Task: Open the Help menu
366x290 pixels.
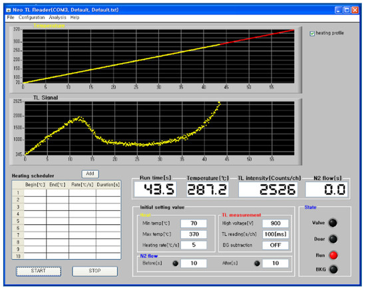Action: (75, 17)
